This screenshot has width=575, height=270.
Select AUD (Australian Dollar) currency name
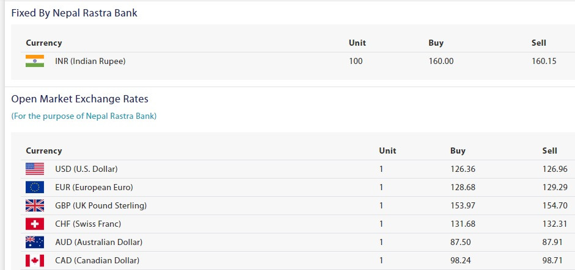pos(98,242)
